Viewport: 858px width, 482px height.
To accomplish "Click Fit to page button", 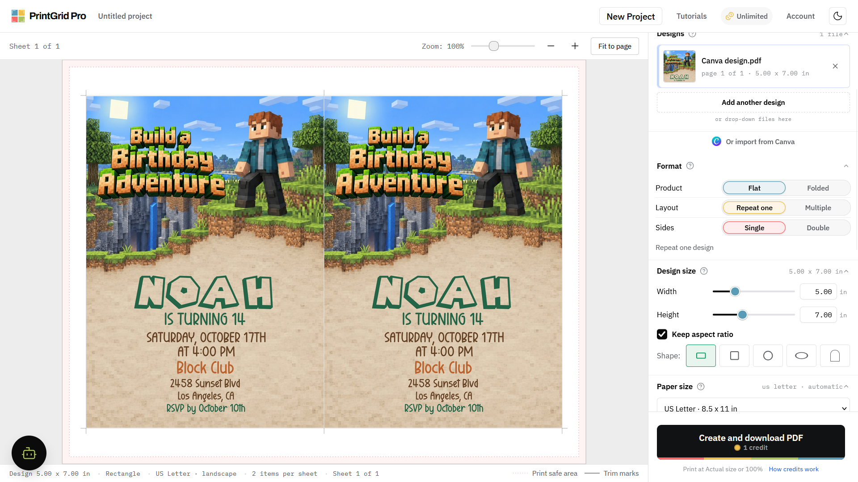I will [615, 46].
